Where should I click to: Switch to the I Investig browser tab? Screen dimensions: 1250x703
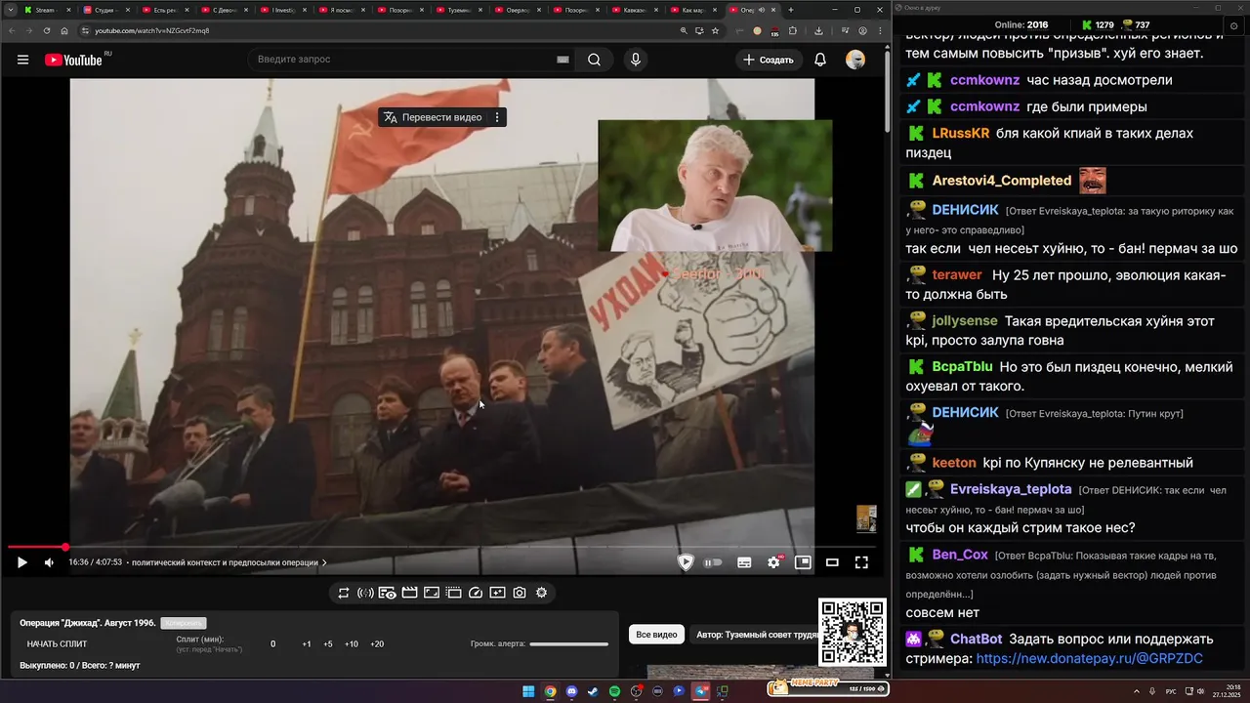point(284,10)
